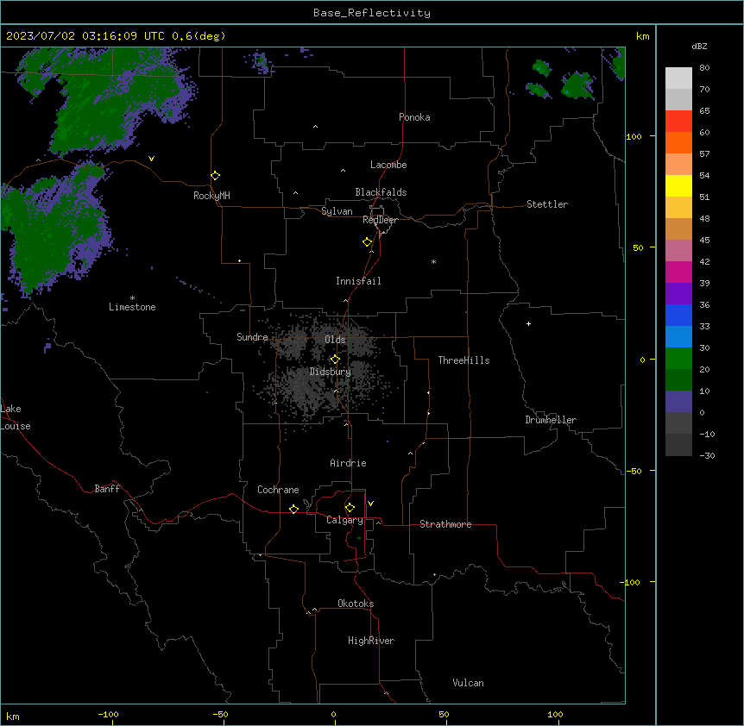The image size is (744, 726).
Task: Select the RockyMH label
Action: tap(211, 196)
